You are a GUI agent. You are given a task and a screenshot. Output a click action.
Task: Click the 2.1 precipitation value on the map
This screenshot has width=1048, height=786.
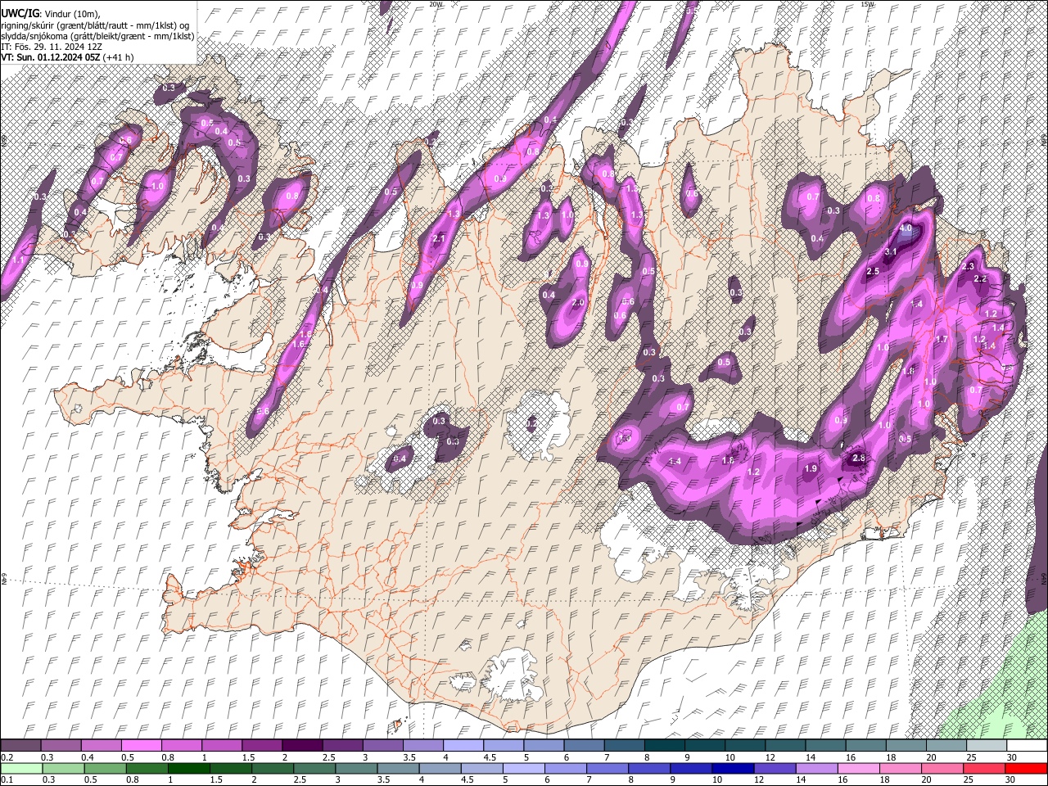(x=439, y=239)
